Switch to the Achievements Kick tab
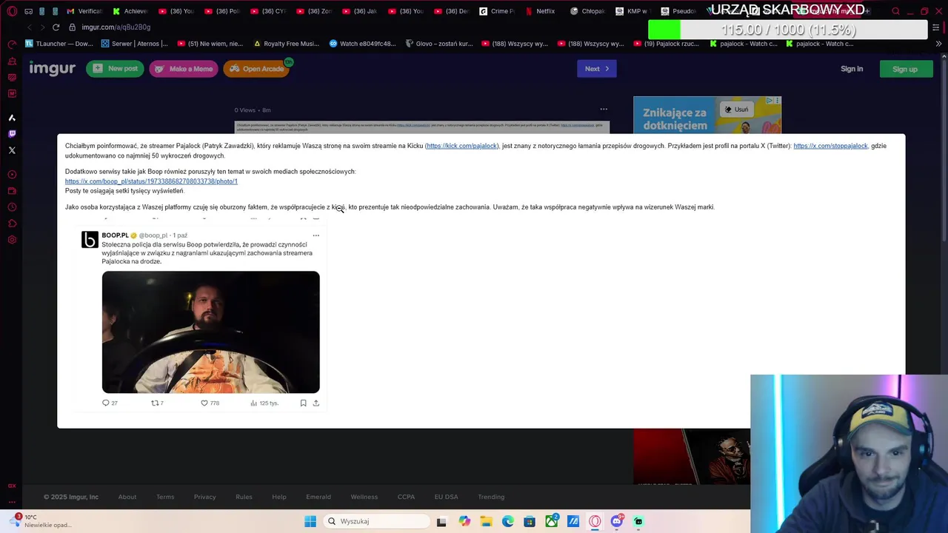 [x=130, y=11]
